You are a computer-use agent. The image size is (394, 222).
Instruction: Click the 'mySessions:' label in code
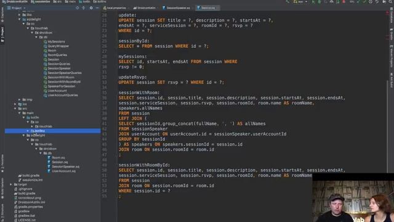(x=132, y=57)
